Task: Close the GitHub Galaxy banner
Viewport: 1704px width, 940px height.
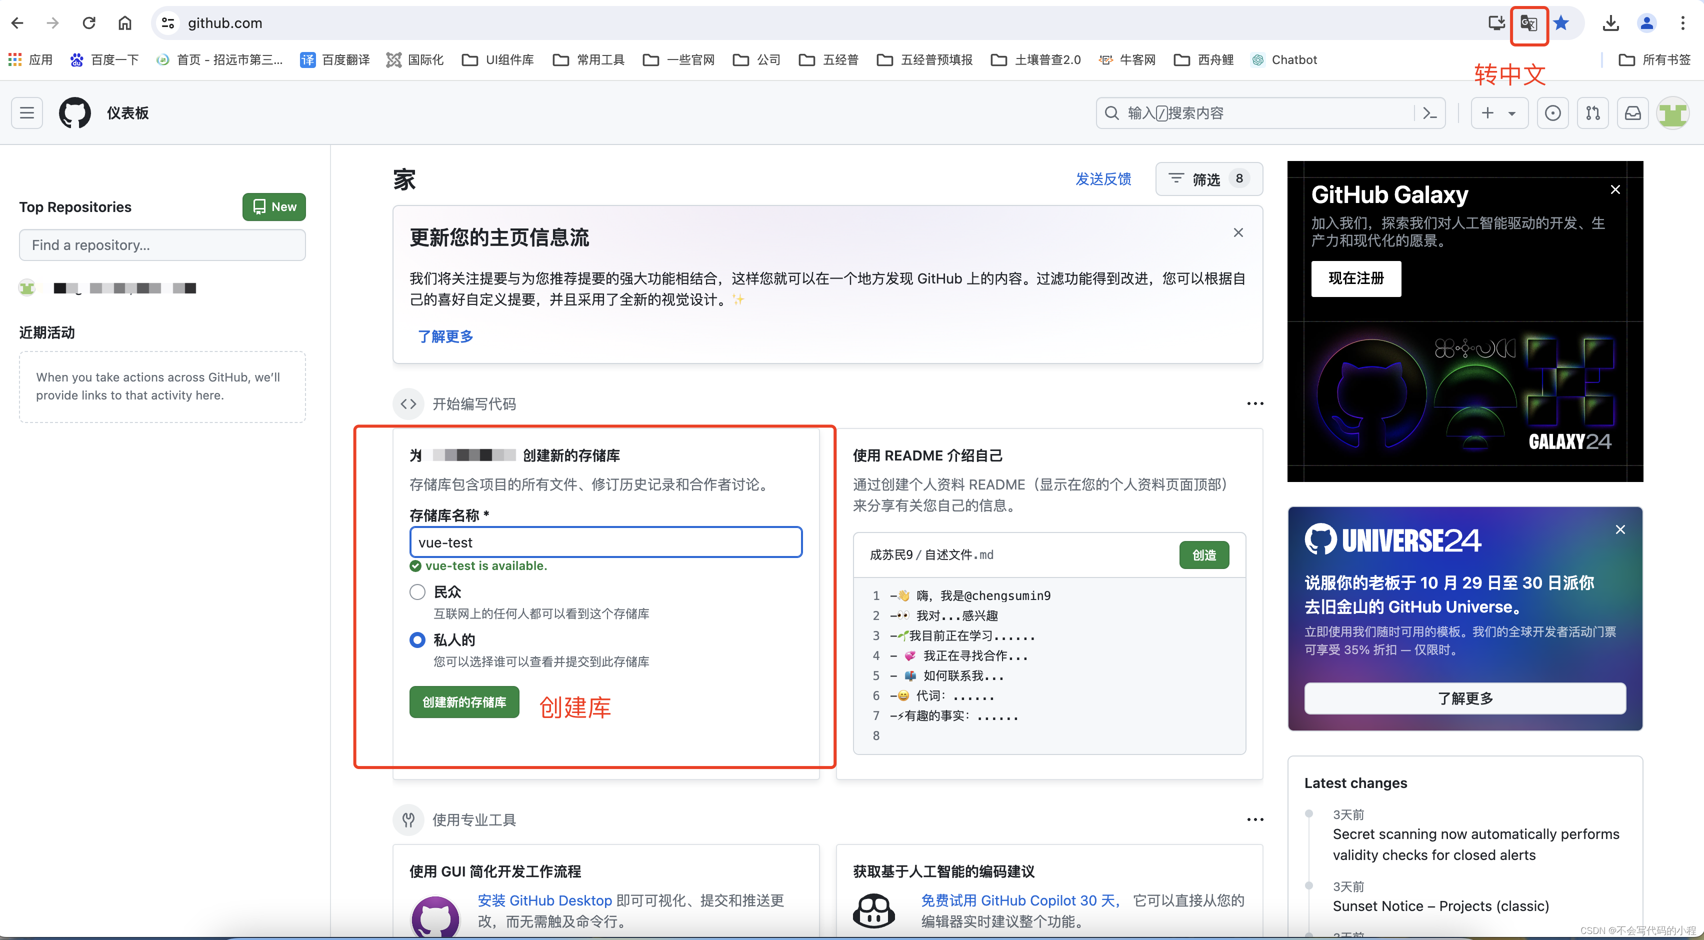Action: [1615, 190]
